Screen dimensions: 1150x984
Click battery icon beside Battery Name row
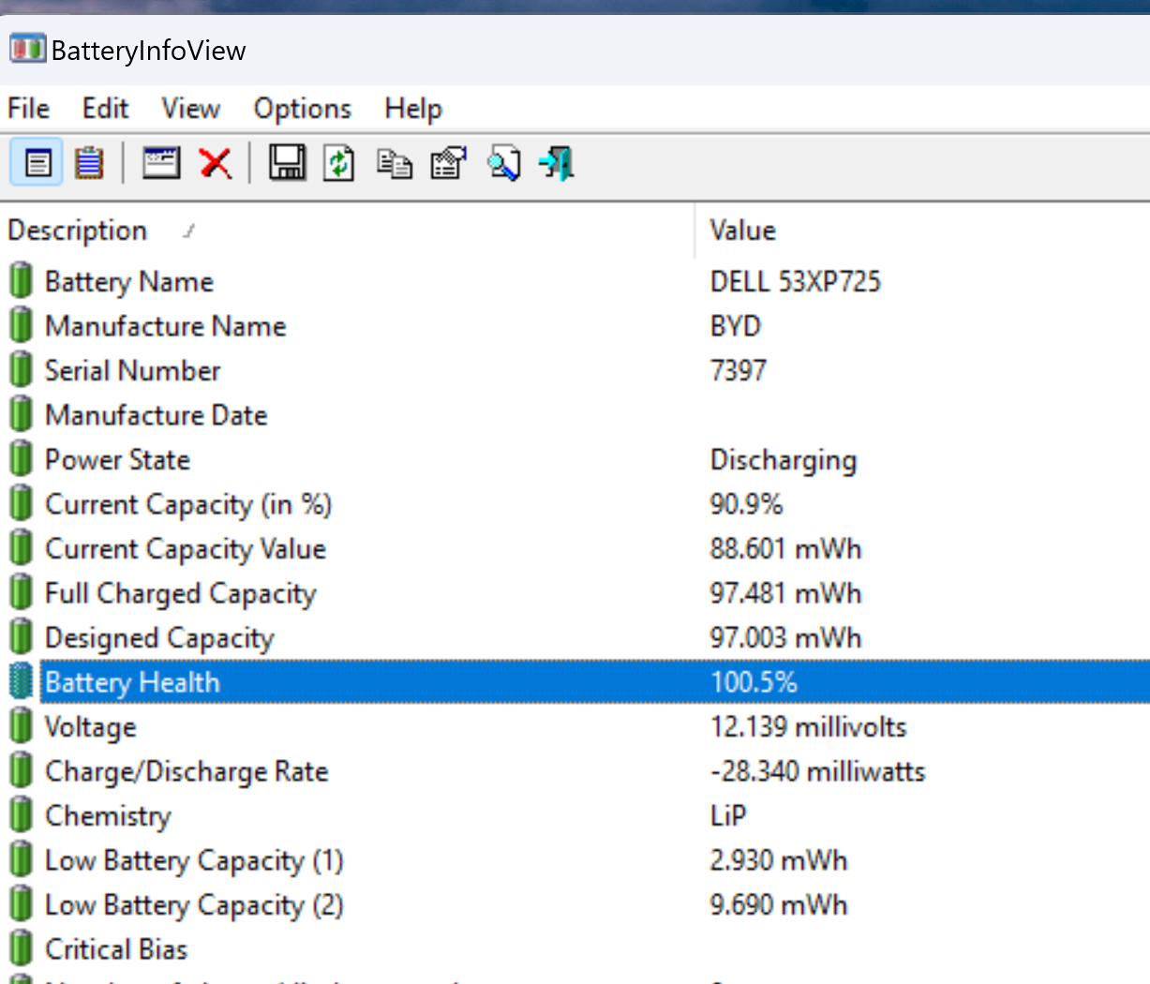pos(21,281)
